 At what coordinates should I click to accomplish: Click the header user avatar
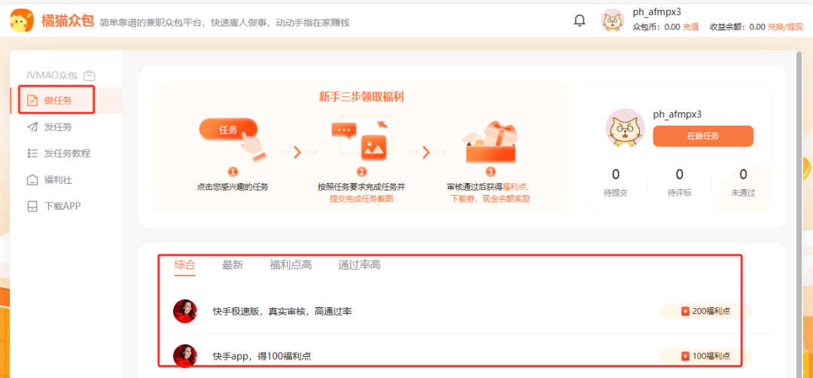(612, 21)
